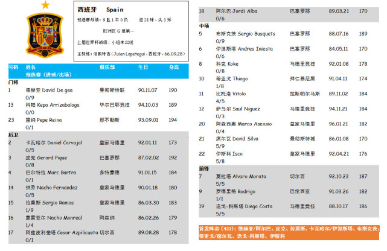Select player name Diego Costa
This screenshot has width=387, height=251.
coord(258,206)
